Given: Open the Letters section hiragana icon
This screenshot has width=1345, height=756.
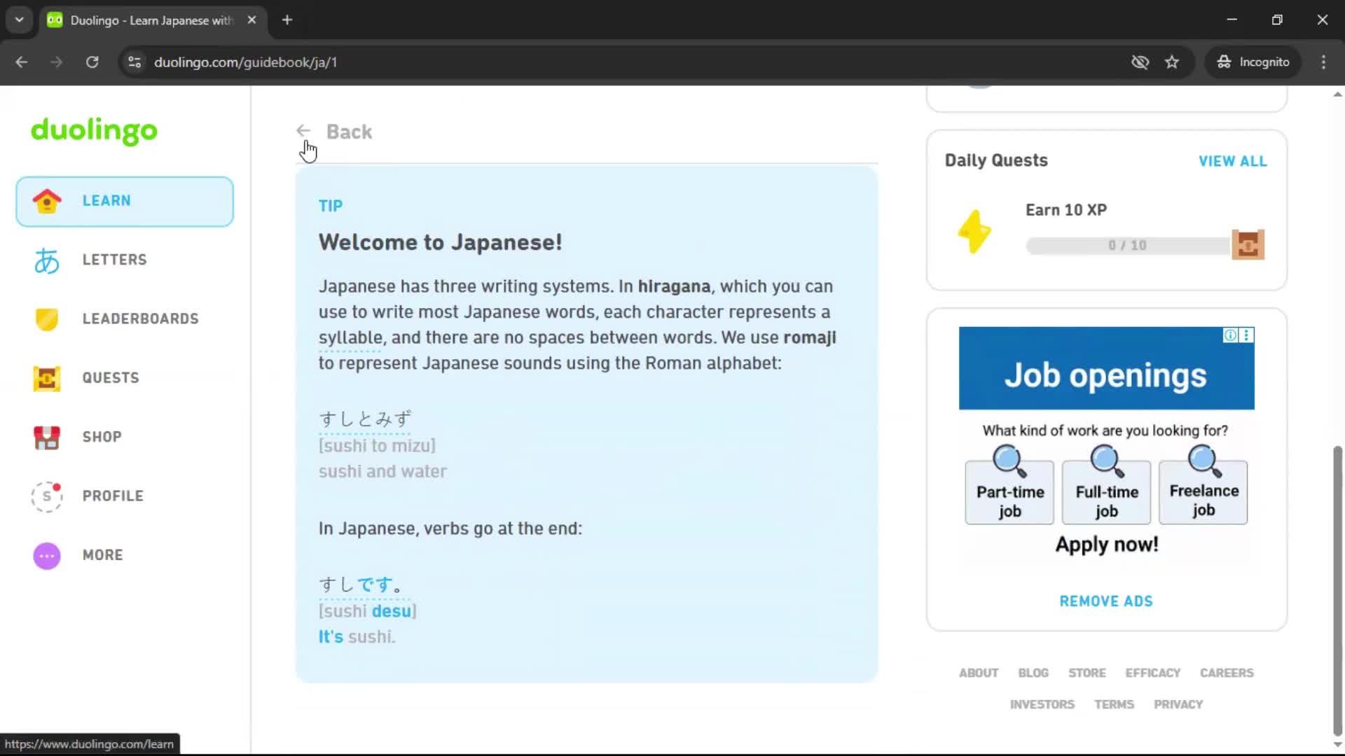Looking at the screenshot, I should [x=47, y=260].
